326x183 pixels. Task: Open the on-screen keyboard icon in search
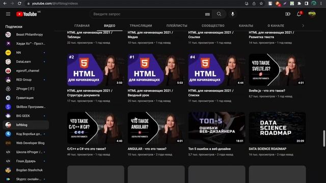(207, 14)
